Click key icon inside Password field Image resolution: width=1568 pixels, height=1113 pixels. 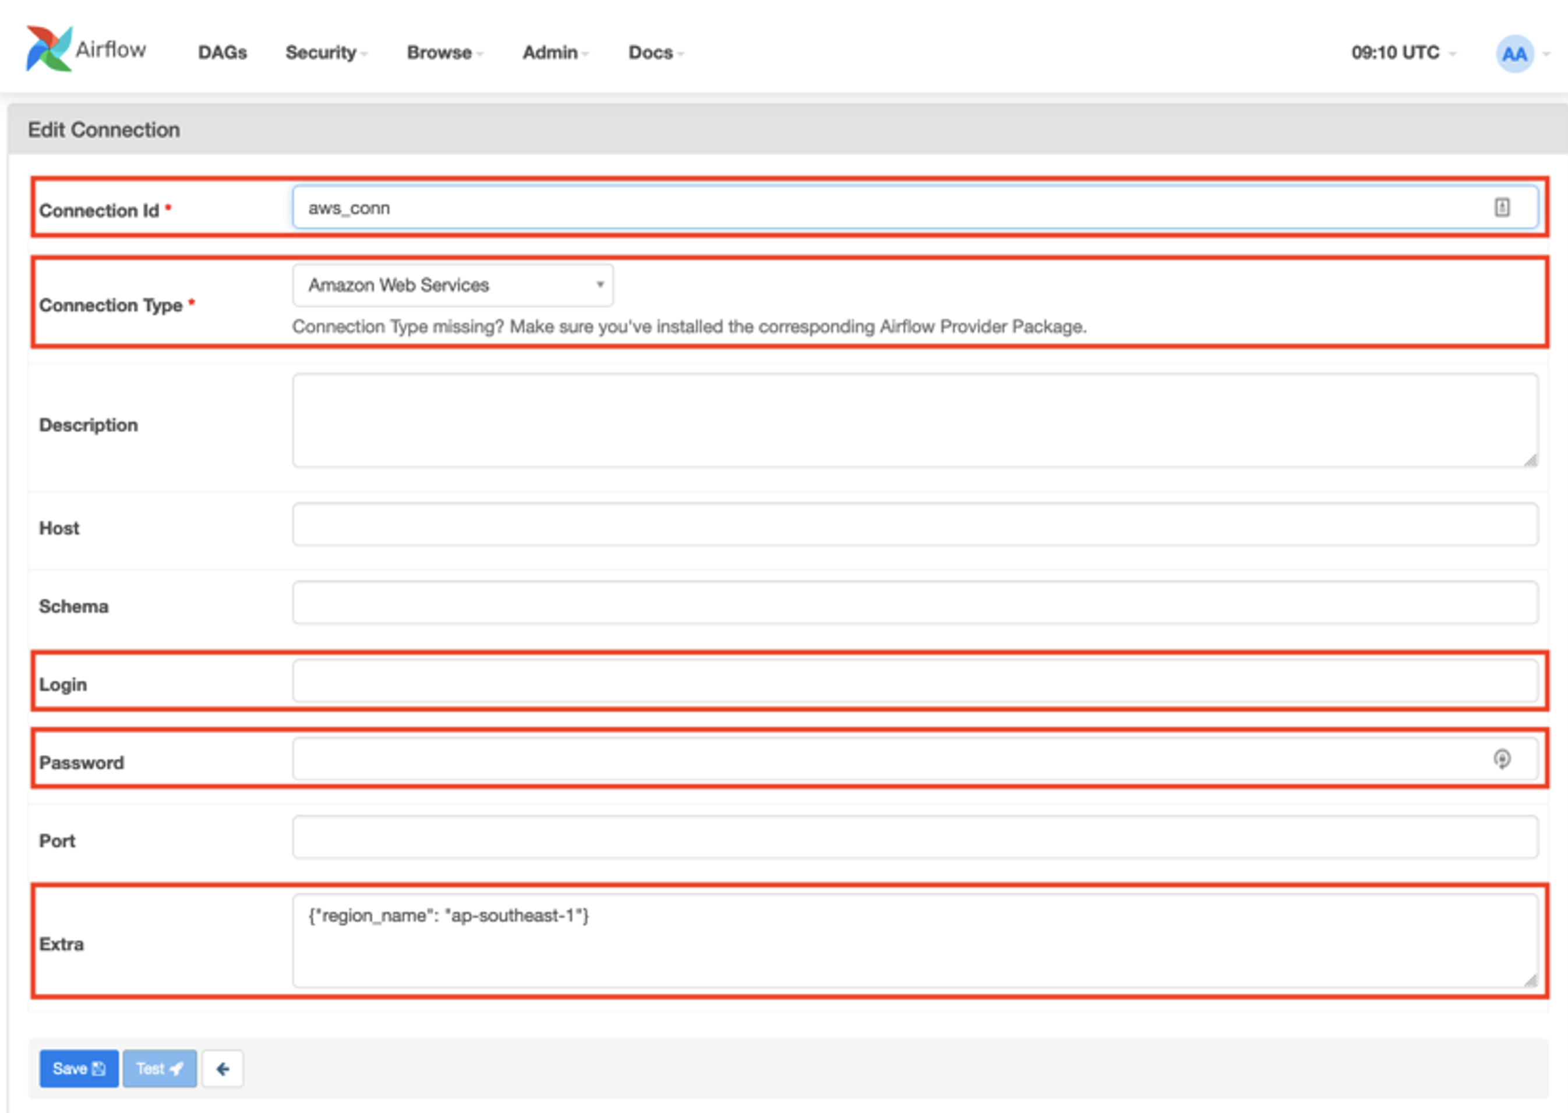(x=1502, y=759)
